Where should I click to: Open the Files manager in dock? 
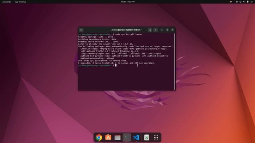(x=118, y=137)
